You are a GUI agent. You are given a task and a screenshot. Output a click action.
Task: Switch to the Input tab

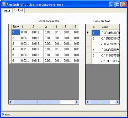tap(7, 11)
